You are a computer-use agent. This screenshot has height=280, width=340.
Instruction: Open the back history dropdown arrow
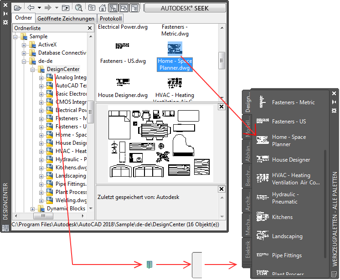tap(39, 8)
